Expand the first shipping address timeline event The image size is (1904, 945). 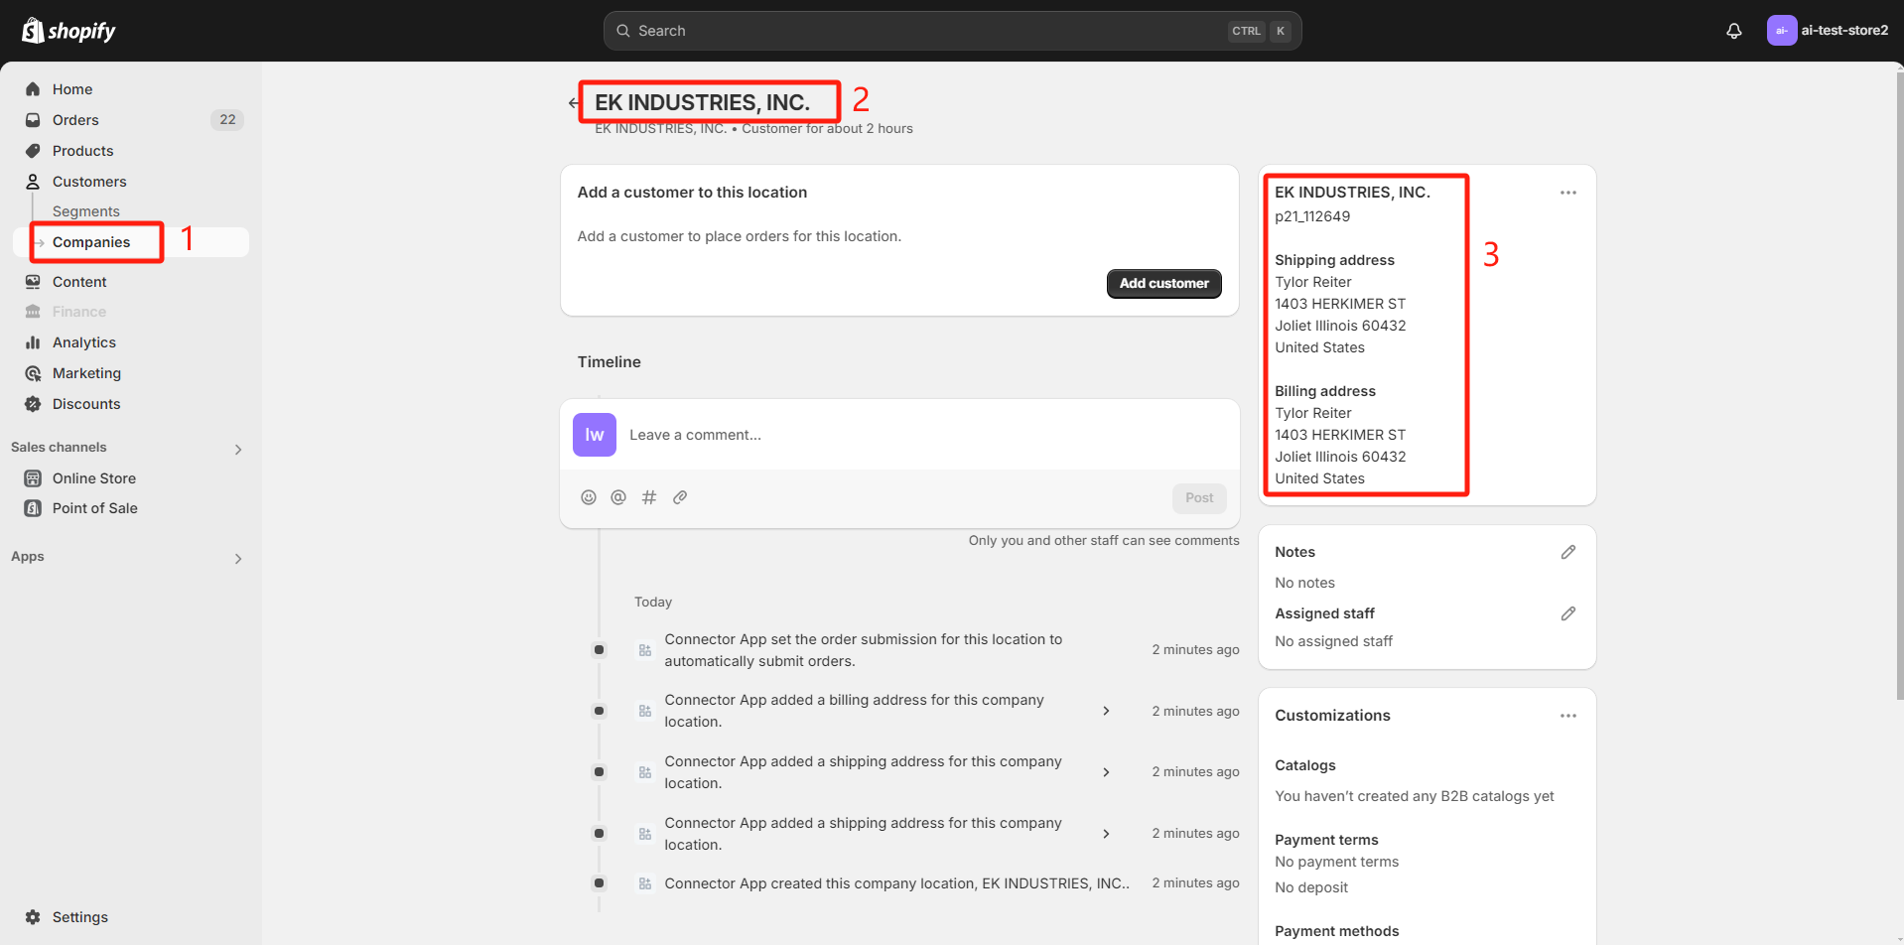point(1106,772)
